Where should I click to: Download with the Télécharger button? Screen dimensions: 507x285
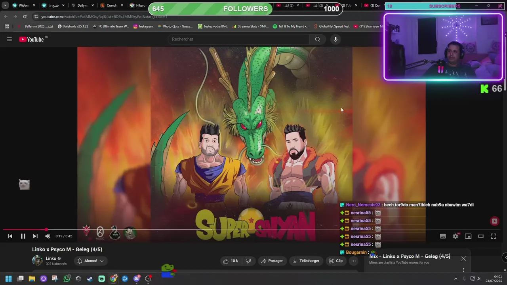pyautogui.click(x=306, y=261)
